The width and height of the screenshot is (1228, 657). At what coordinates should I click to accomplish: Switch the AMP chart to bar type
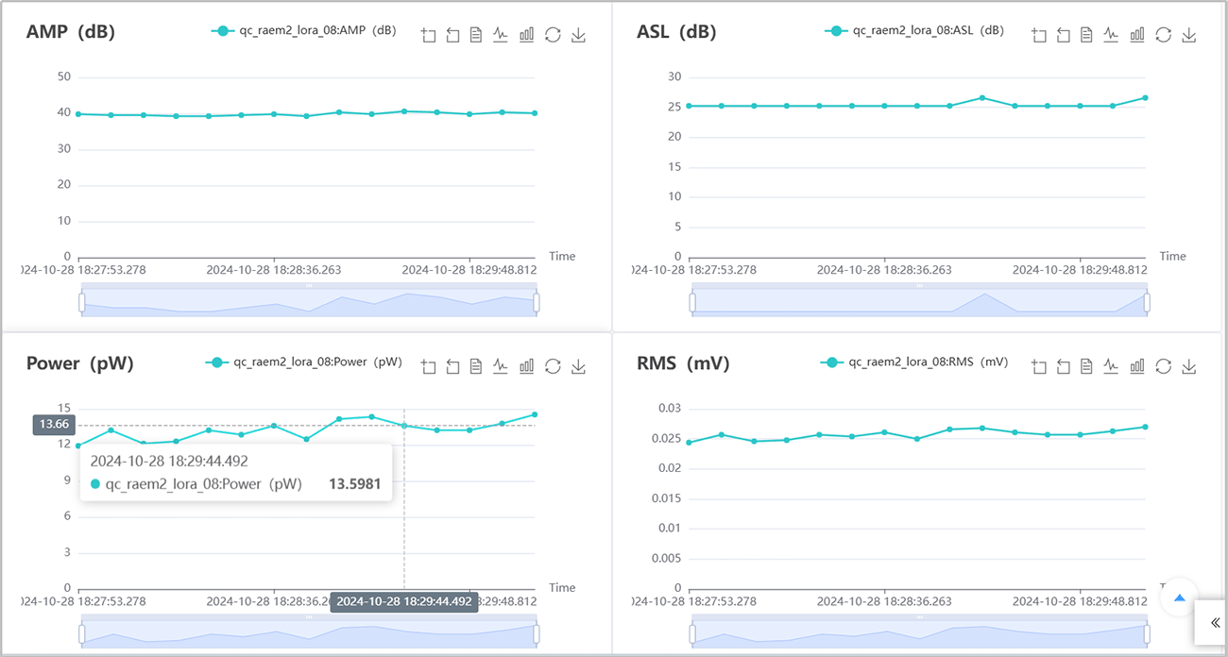coord(526,35)
